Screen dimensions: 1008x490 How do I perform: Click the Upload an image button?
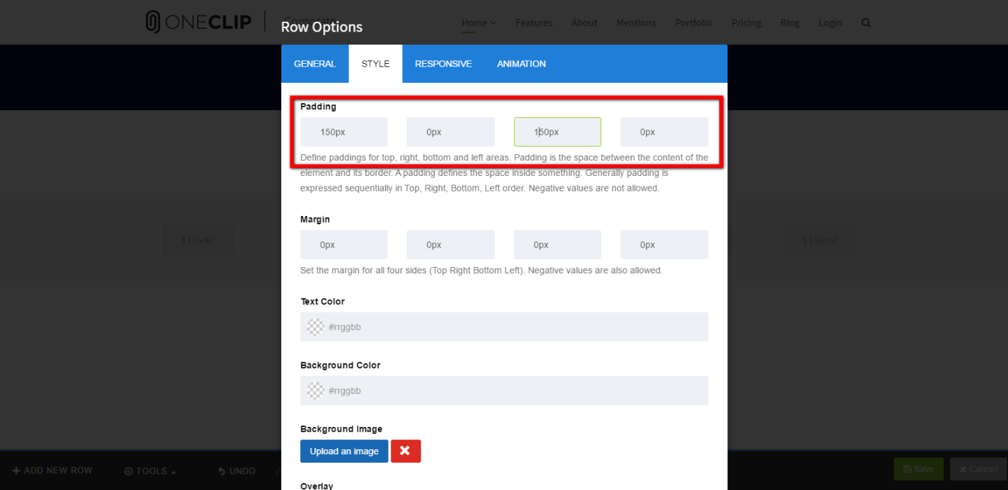tap(344, 451)
